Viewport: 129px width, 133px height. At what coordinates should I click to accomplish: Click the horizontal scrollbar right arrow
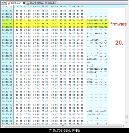(124, 126)
